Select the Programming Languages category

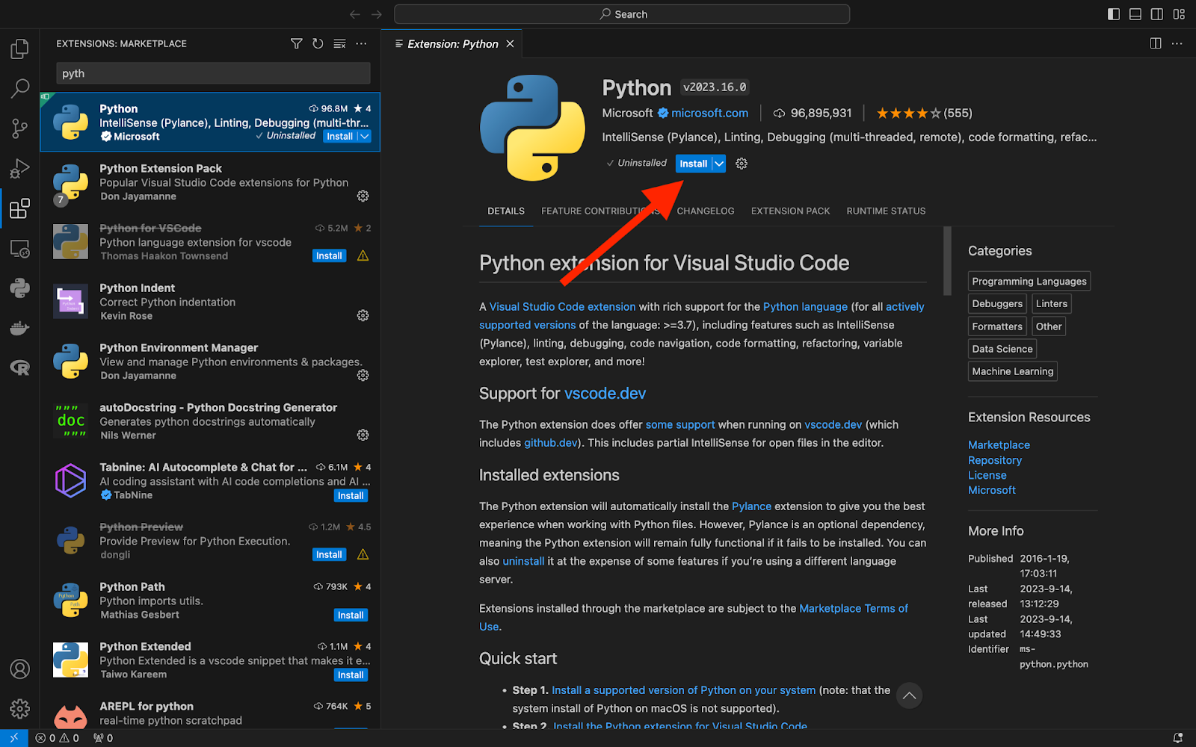click(x=1029, y=281)
